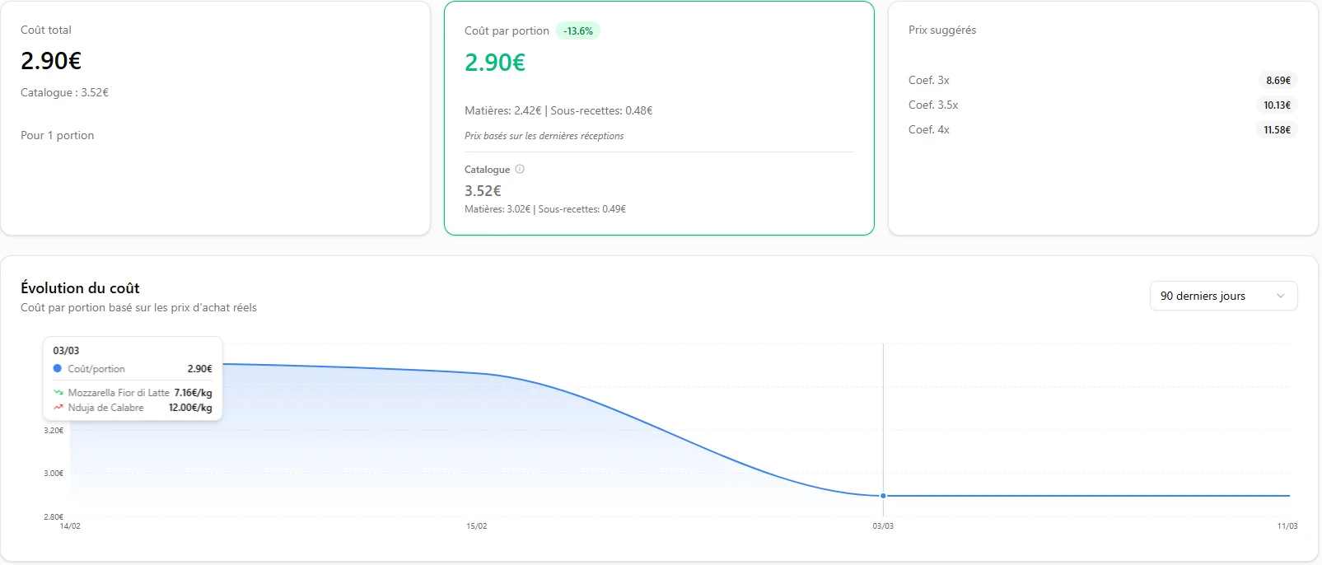Click the large green 2.90€ portion cost
This screenshot has width=1322, height=565.
coord(495,63)
